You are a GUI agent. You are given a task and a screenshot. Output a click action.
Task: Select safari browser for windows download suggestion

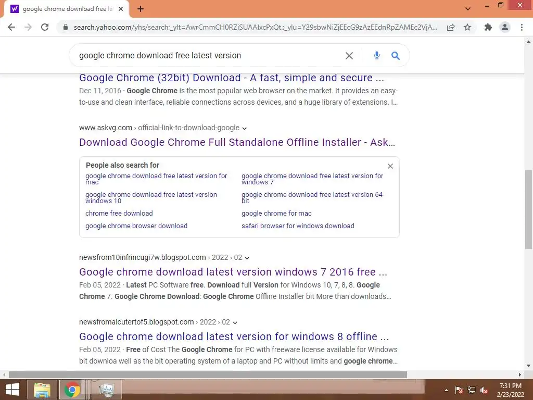point(298,226)
